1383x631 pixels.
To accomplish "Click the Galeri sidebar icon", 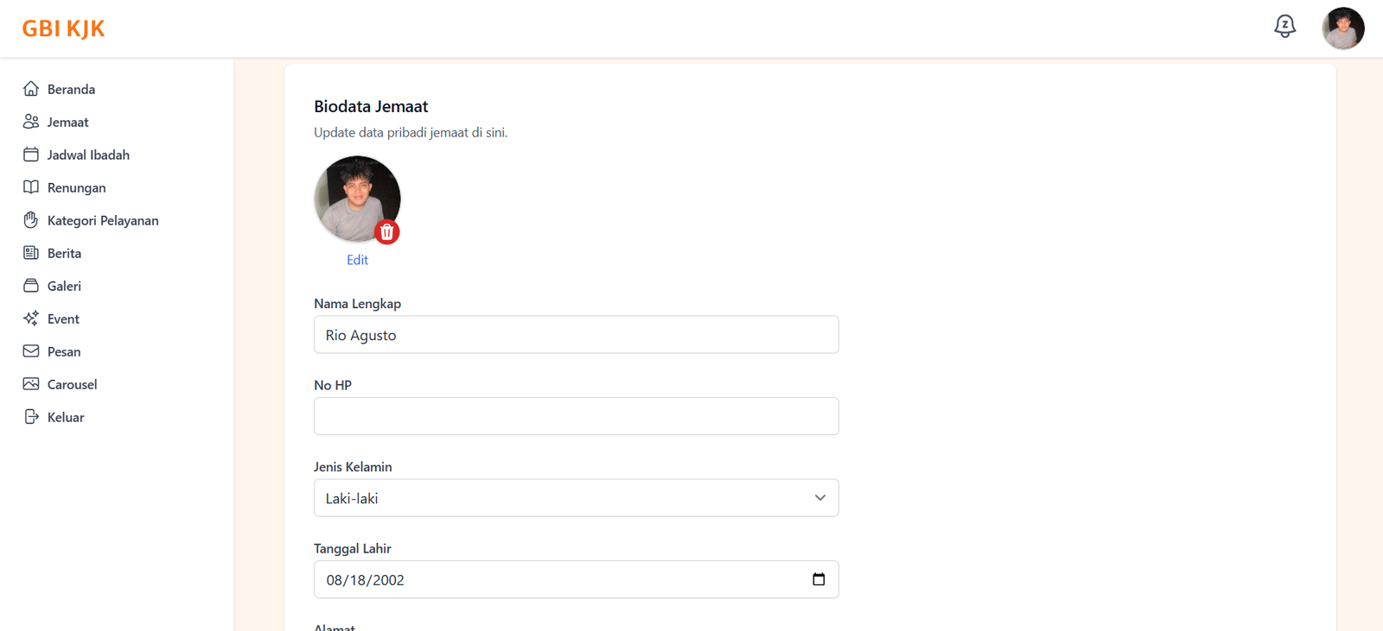I will pyautogui.click(x=31, y=286).
